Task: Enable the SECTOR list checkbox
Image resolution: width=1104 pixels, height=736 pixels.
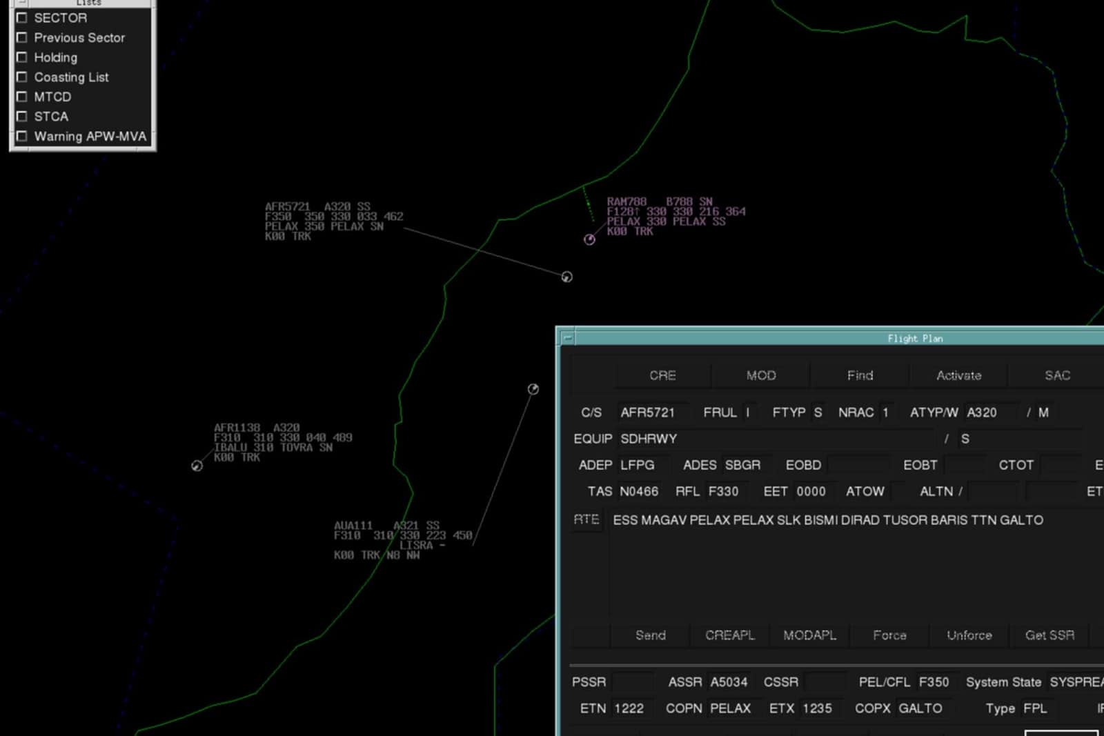Action: click(x=21, y=18)
